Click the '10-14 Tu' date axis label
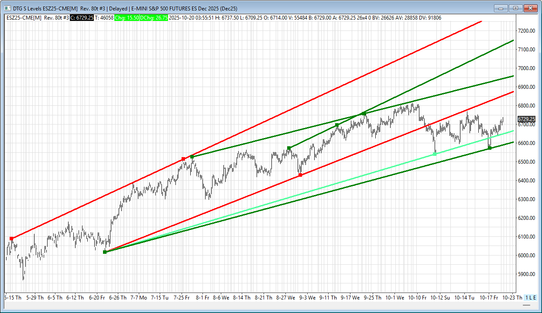Image resolution: width=542 pixels, height=313 pixels. pyautogui.click(x=465, y=298)
